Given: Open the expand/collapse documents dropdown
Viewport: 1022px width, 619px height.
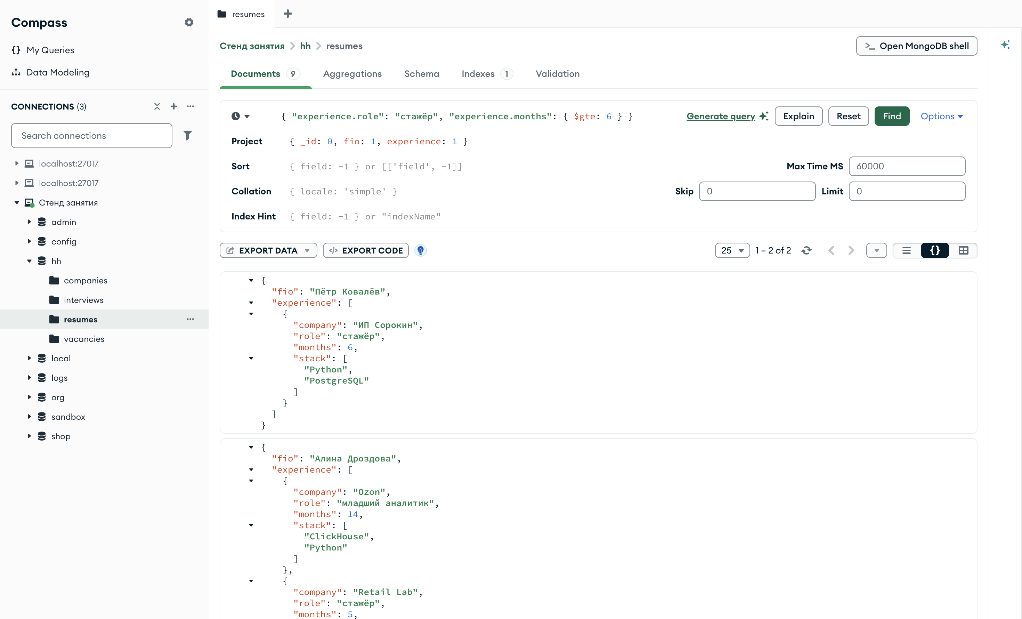Looking at the screenshot, I should (876, 250).
